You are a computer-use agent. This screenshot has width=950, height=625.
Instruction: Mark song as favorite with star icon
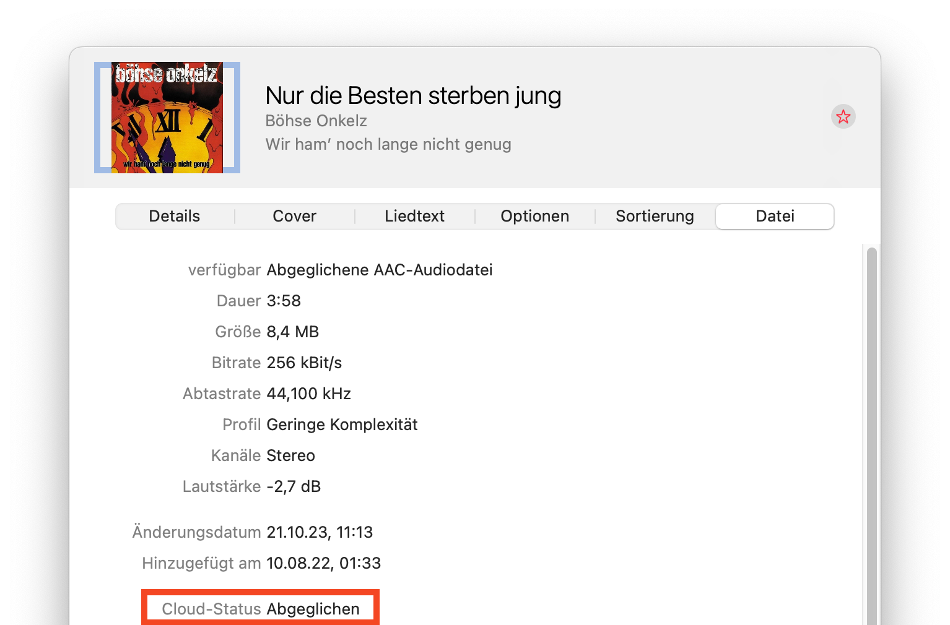pyautogui.click(x=843, y=116)
